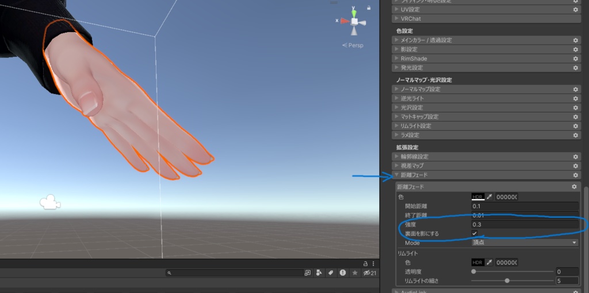
Task: Click 透明度 numeric field showing 0
Action: [x=567, y=272]
